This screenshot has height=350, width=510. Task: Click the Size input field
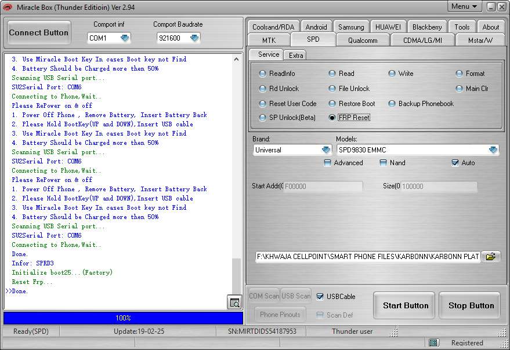click(x=439, y=186)
